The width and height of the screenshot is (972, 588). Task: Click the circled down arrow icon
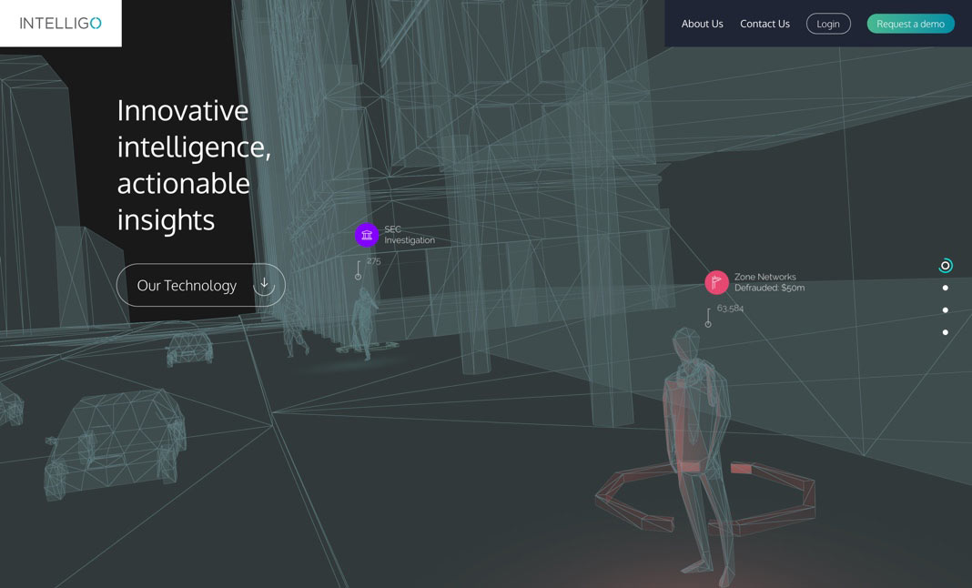coord(264,284)
